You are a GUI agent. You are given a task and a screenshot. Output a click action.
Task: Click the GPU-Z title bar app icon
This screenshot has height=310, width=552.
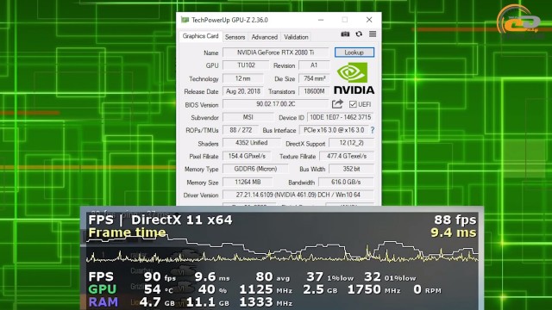coord(185,20)
